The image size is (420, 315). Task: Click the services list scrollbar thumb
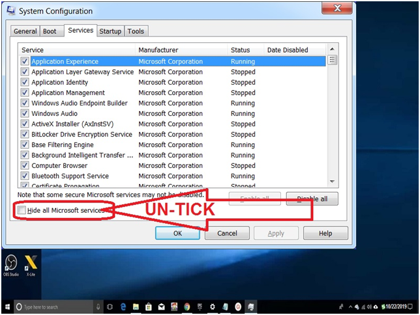click(332, 60)
